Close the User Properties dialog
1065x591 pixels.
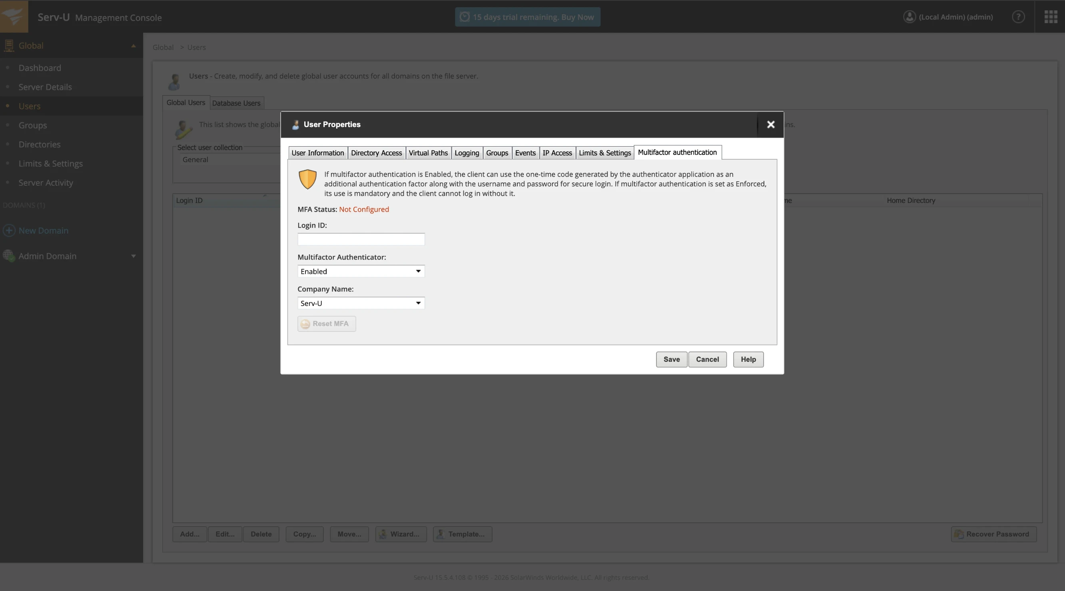(771, 125)
